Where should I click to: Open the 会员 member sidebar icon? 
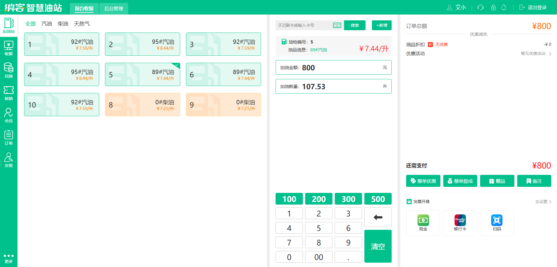[x=9, y=115]
